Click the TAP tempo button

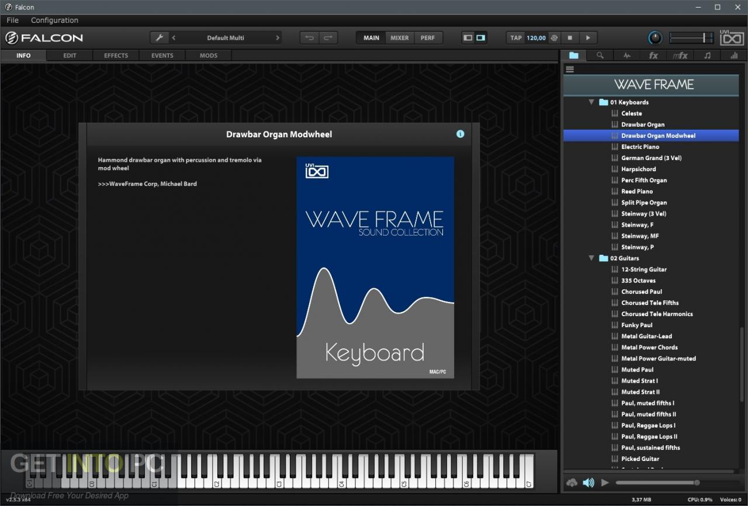[516, 38]
